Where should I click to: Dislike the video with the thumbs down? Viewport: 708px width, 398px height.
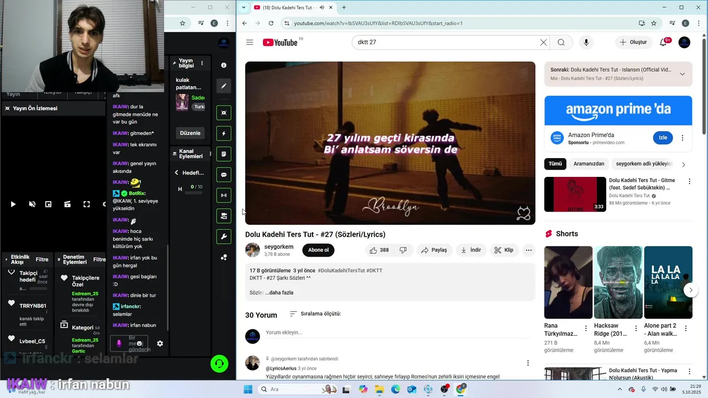coord(403,250)
